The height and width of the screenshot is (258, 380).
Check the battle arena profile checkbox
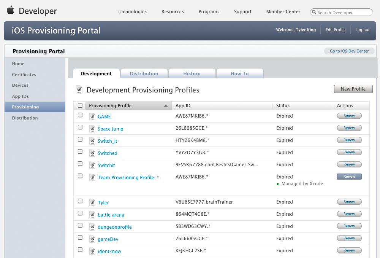(x=80, y=213)
